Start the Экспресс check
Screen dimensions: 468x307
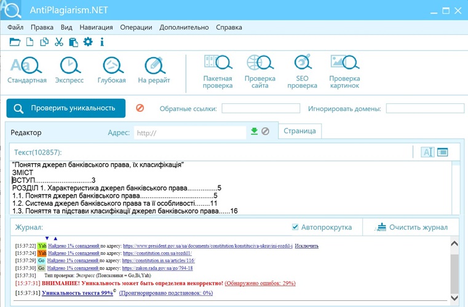[69, 70]
